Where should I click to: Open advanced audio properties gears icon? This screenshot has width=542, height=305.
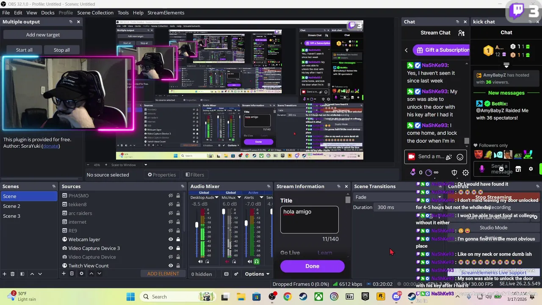pos(236,274)
